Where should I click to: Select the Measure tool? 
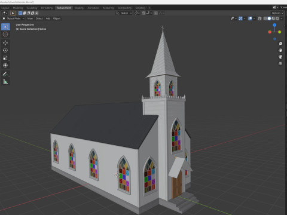(x=5, y=82)
